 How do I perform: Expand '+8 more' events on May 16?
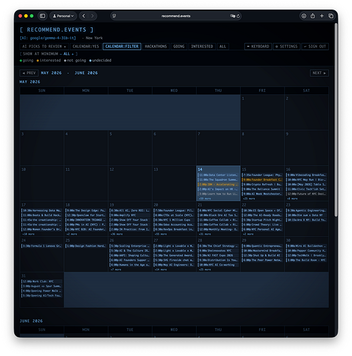click(292, 199)
